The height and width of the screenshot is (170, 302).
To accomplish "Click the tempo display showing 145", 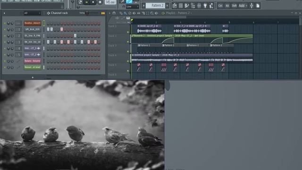I will [110, 2].
